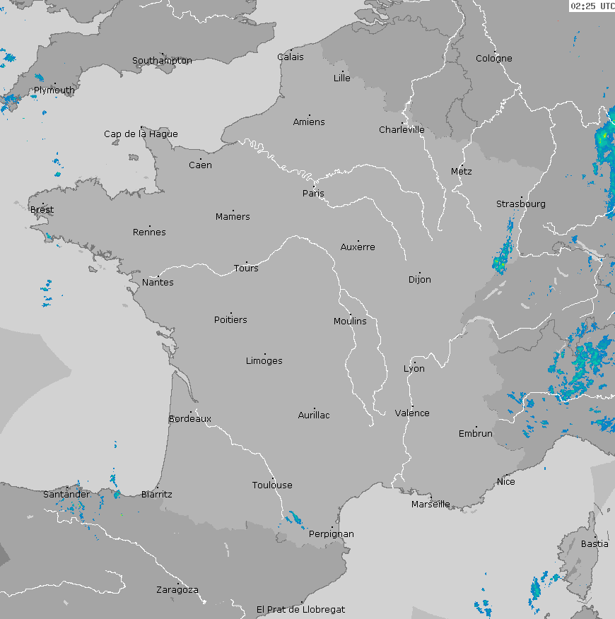This screenshot has width=615, height=619.
Task: Click the El Prat de Llobregat label
Action: pos(301,609)
